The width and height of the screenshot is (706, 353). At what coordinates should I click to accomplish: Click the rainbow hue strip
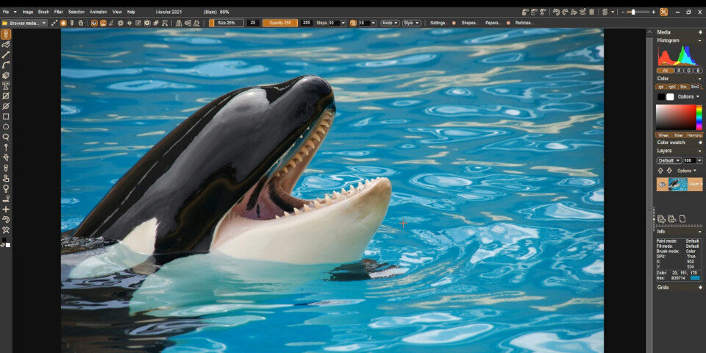pos(699,117)
